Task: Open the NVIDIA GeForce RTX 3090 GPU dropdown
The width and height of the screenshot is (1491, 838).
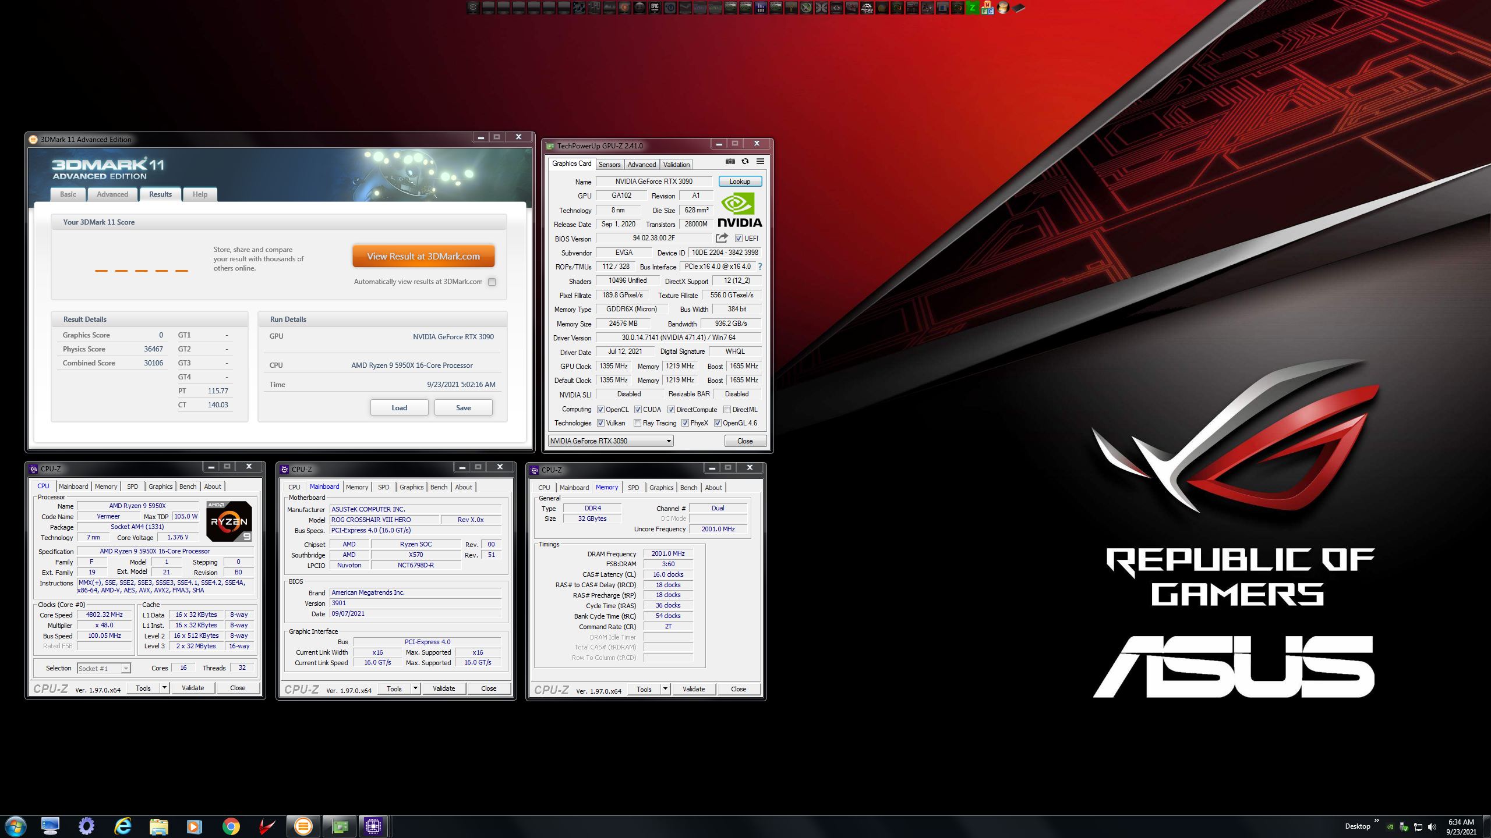Action: [x=610, y=441]
